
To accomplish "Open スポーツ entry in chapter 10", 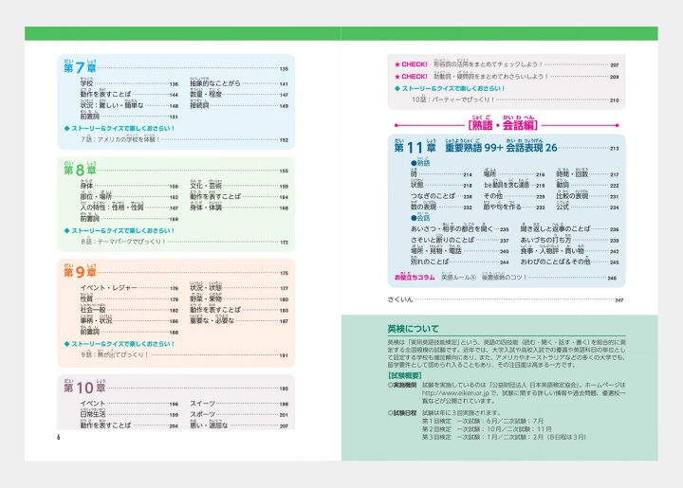I will click(x=206, y=415).
